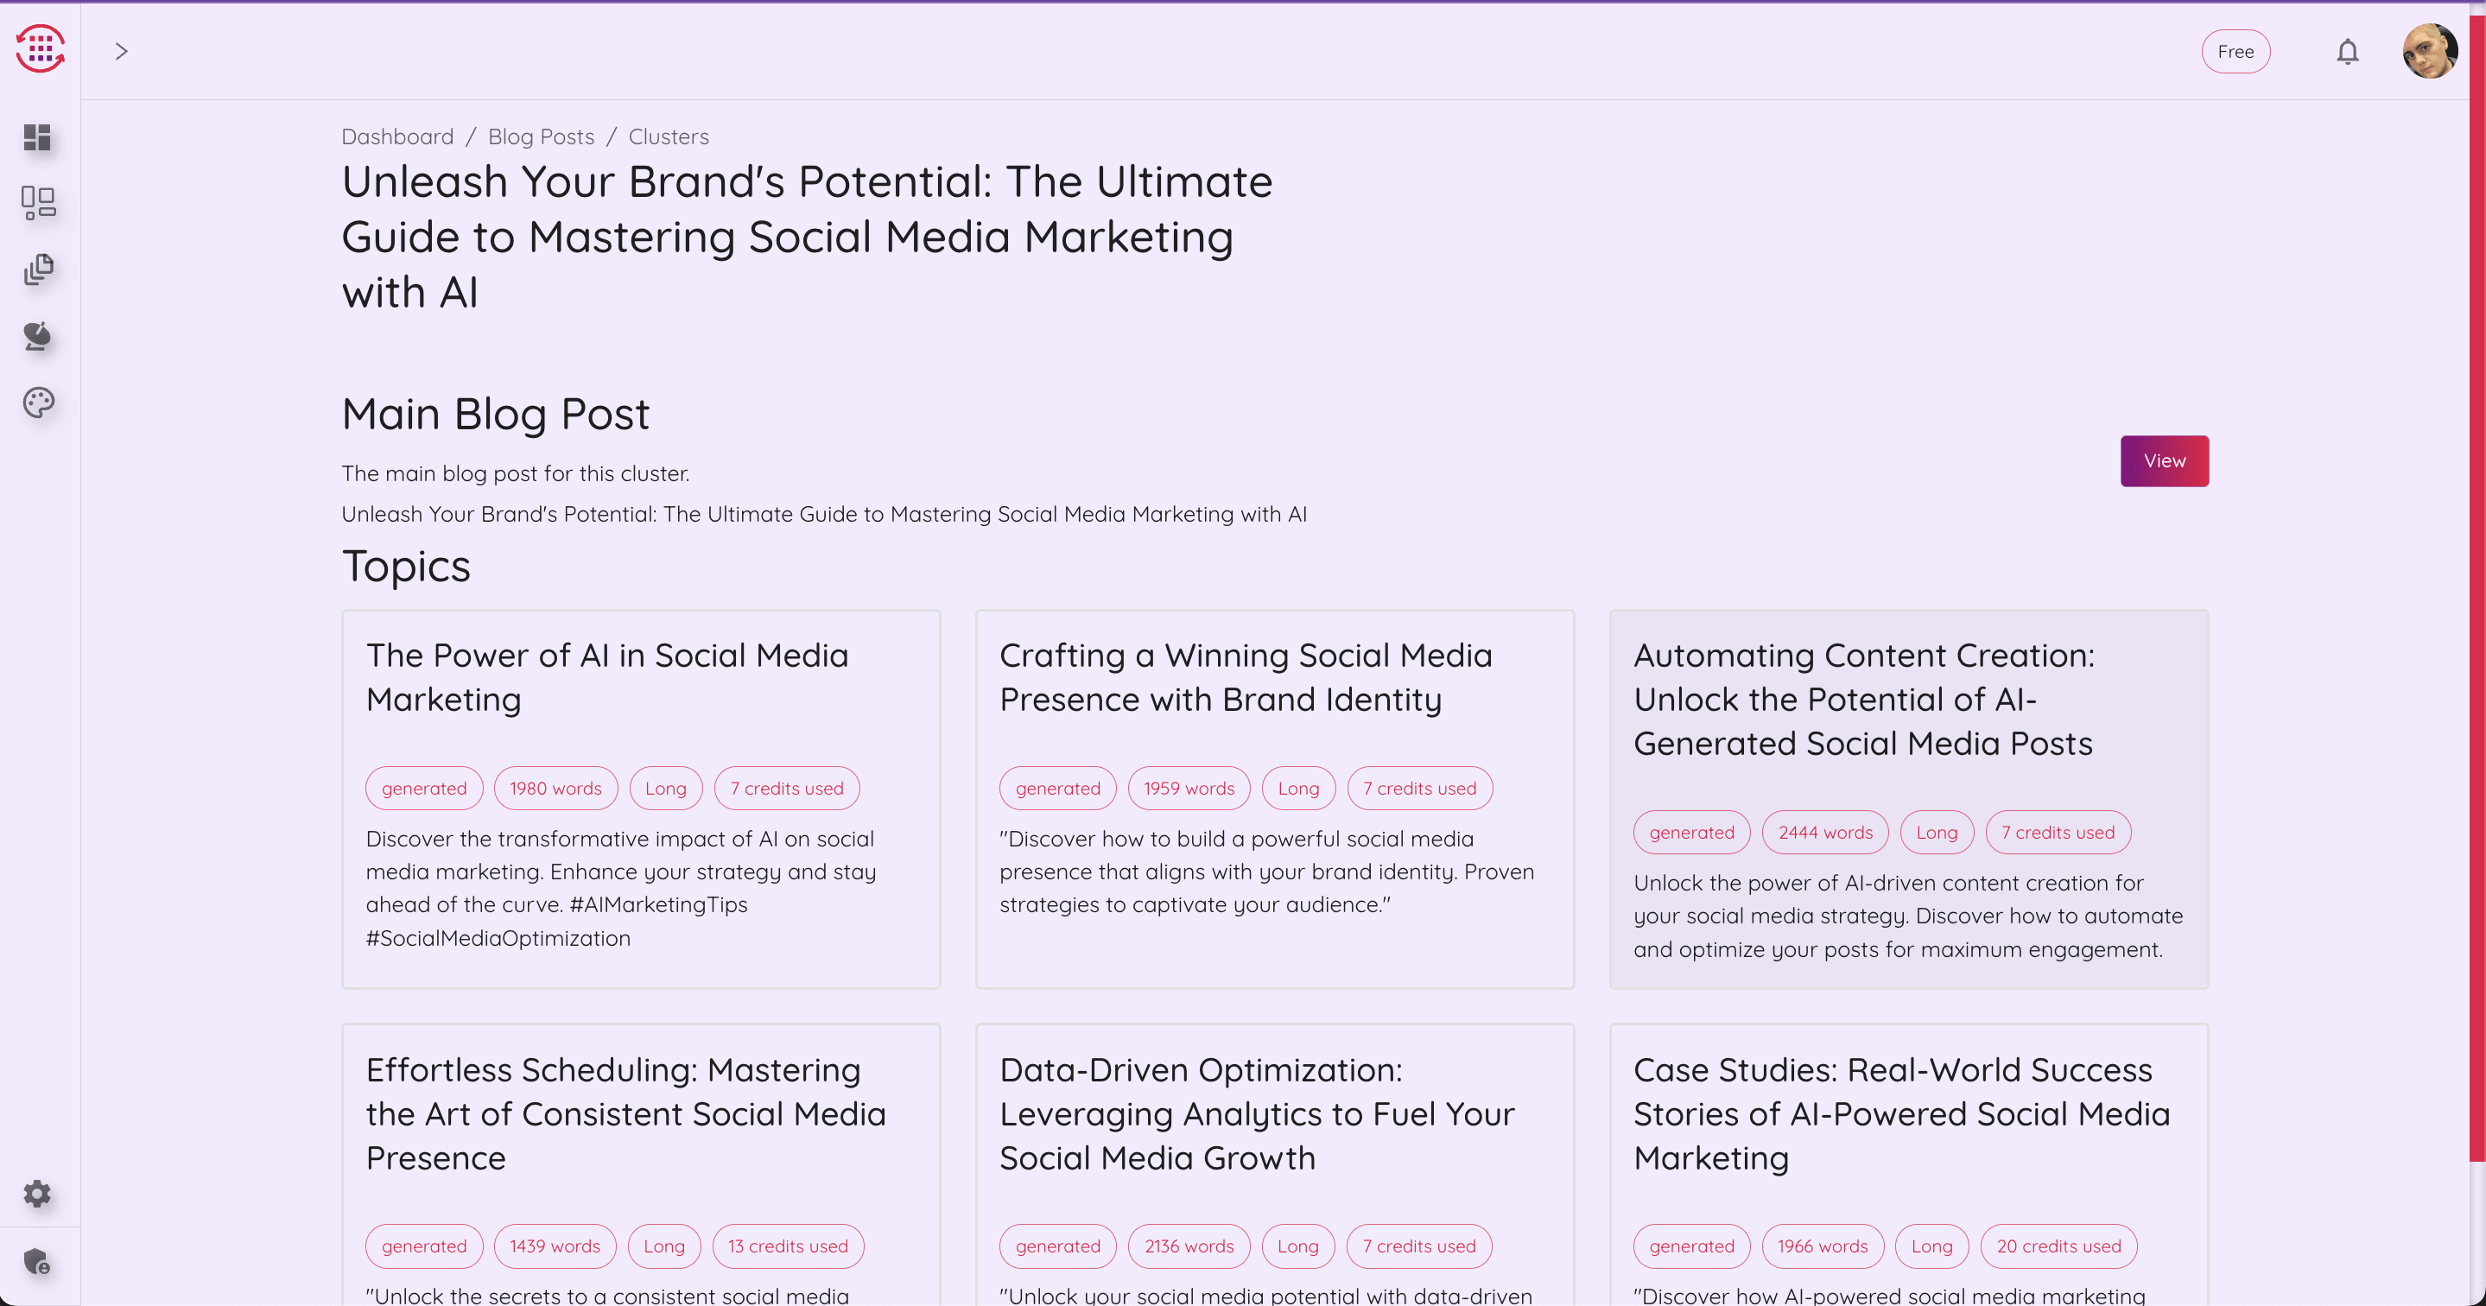Toggle the generated tag on first topic card
2486x1306 pixels.
pos(424,788)
